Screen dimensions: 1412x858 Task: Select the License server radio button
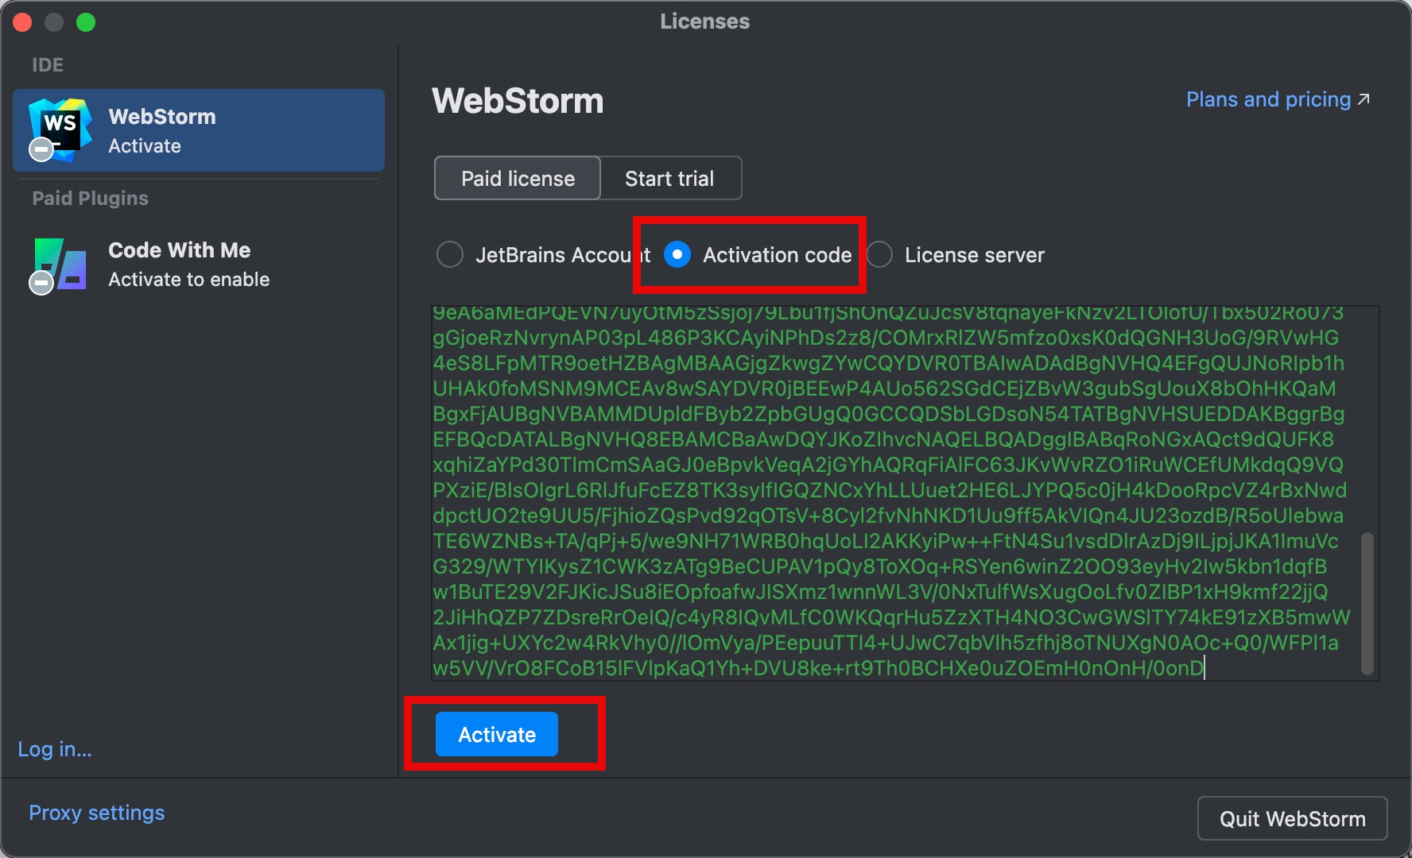click(x=879, y=255)
